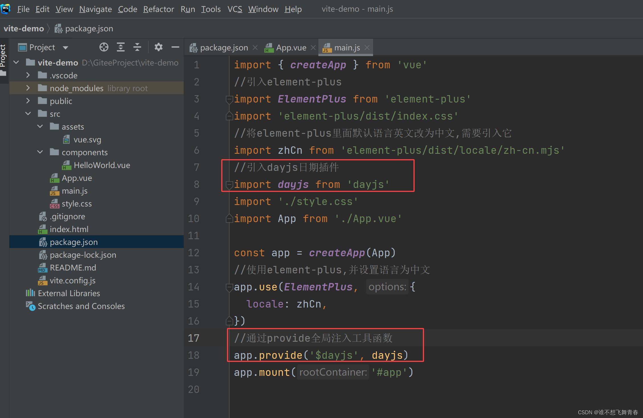Select package-lock.json in the project tree
The image size is (643, 418).
click(83, 255)
